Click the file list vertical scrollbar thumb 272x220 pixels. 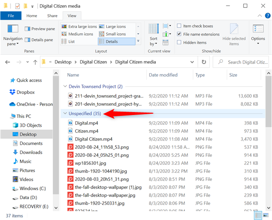click(269, 102)
